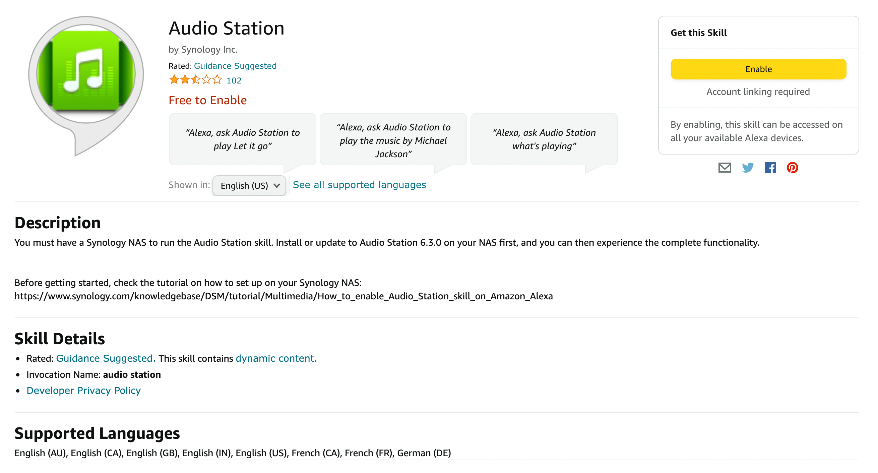Toggle account linking requirement
The width and height of the screenshot is (878, 473).
click(x=757, y=92)
